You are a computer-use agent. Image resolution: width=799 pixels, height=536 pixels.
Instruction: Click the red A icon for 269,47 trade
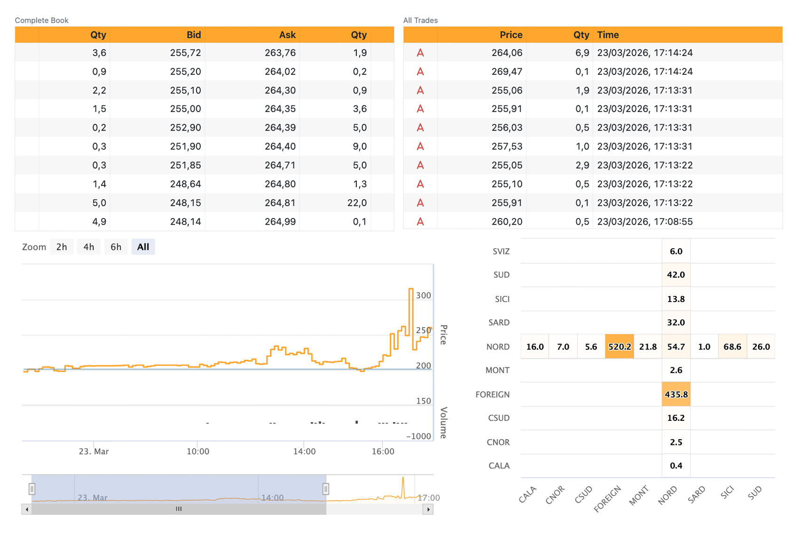(420, 71)
